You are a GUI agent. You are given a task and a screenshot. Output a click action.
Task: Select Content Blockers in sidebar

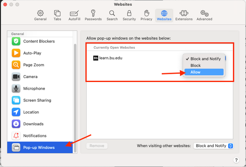click(x=40, y=41)
